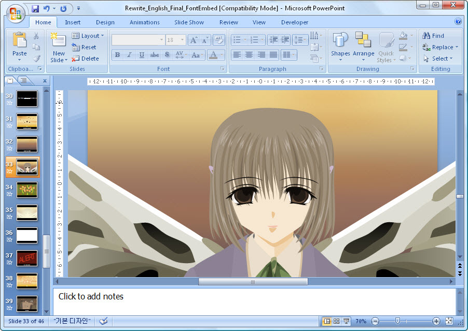Switch to the Insert tab
This screenshot has height=331, width=468.
73,22
